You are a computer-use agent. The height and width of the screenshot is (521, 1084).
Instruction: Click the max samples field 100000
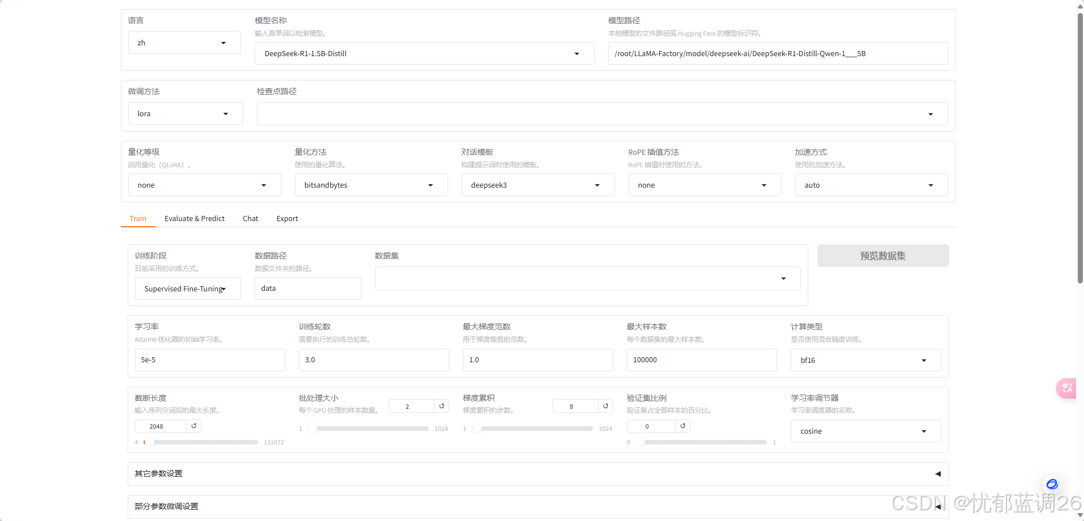702,360
